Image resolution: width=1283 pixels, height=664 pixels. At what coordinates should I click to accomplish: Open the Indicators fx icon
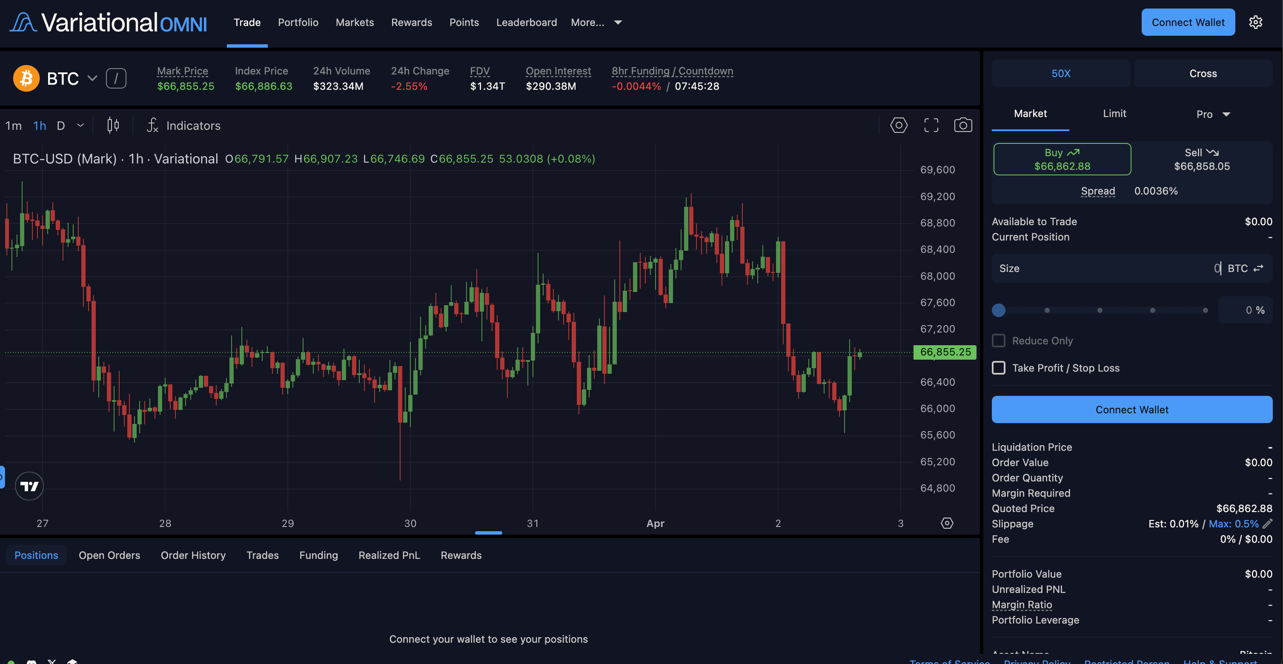point(152,125)
